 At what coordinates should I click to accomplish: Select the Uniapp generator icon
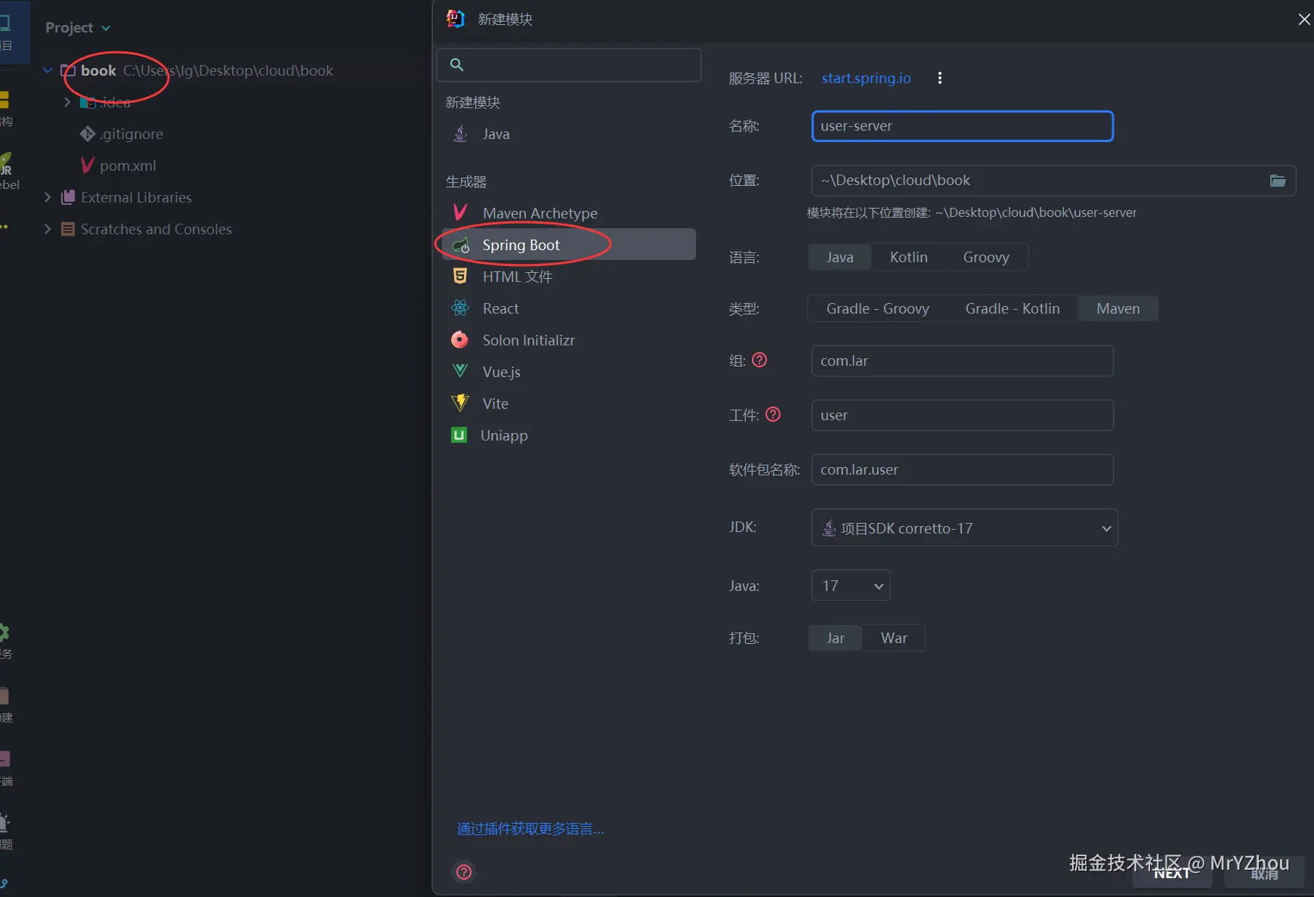(x=459, y=435)
